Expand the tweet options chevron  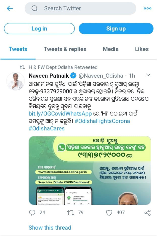[148, 75]
